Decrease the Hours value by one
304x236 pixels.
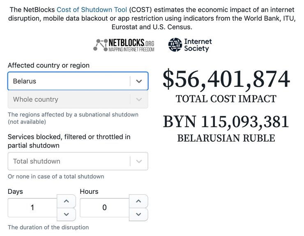[139, 214]
